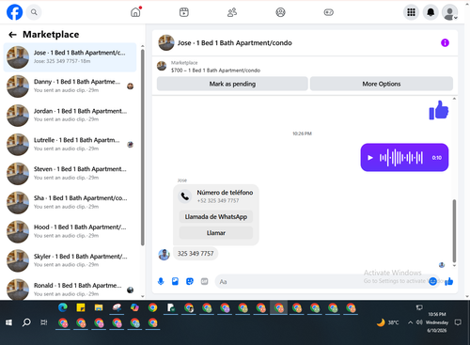Open Lutrelle conversation in list
This screenshot has height=345, width=470.
tap(70, 145)
